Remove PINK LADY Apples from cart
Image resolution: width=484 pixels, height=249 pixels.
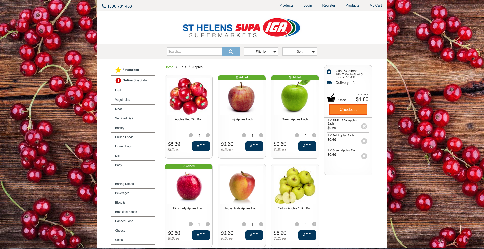364,126
